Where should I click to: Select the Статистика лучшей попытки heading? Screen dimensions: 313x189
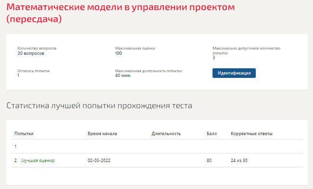point(99,106)
